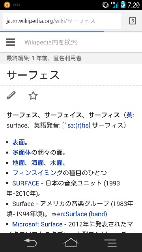Follow the 多面体 link
Viewport: 142px width, 252px height.
[22, 152]
